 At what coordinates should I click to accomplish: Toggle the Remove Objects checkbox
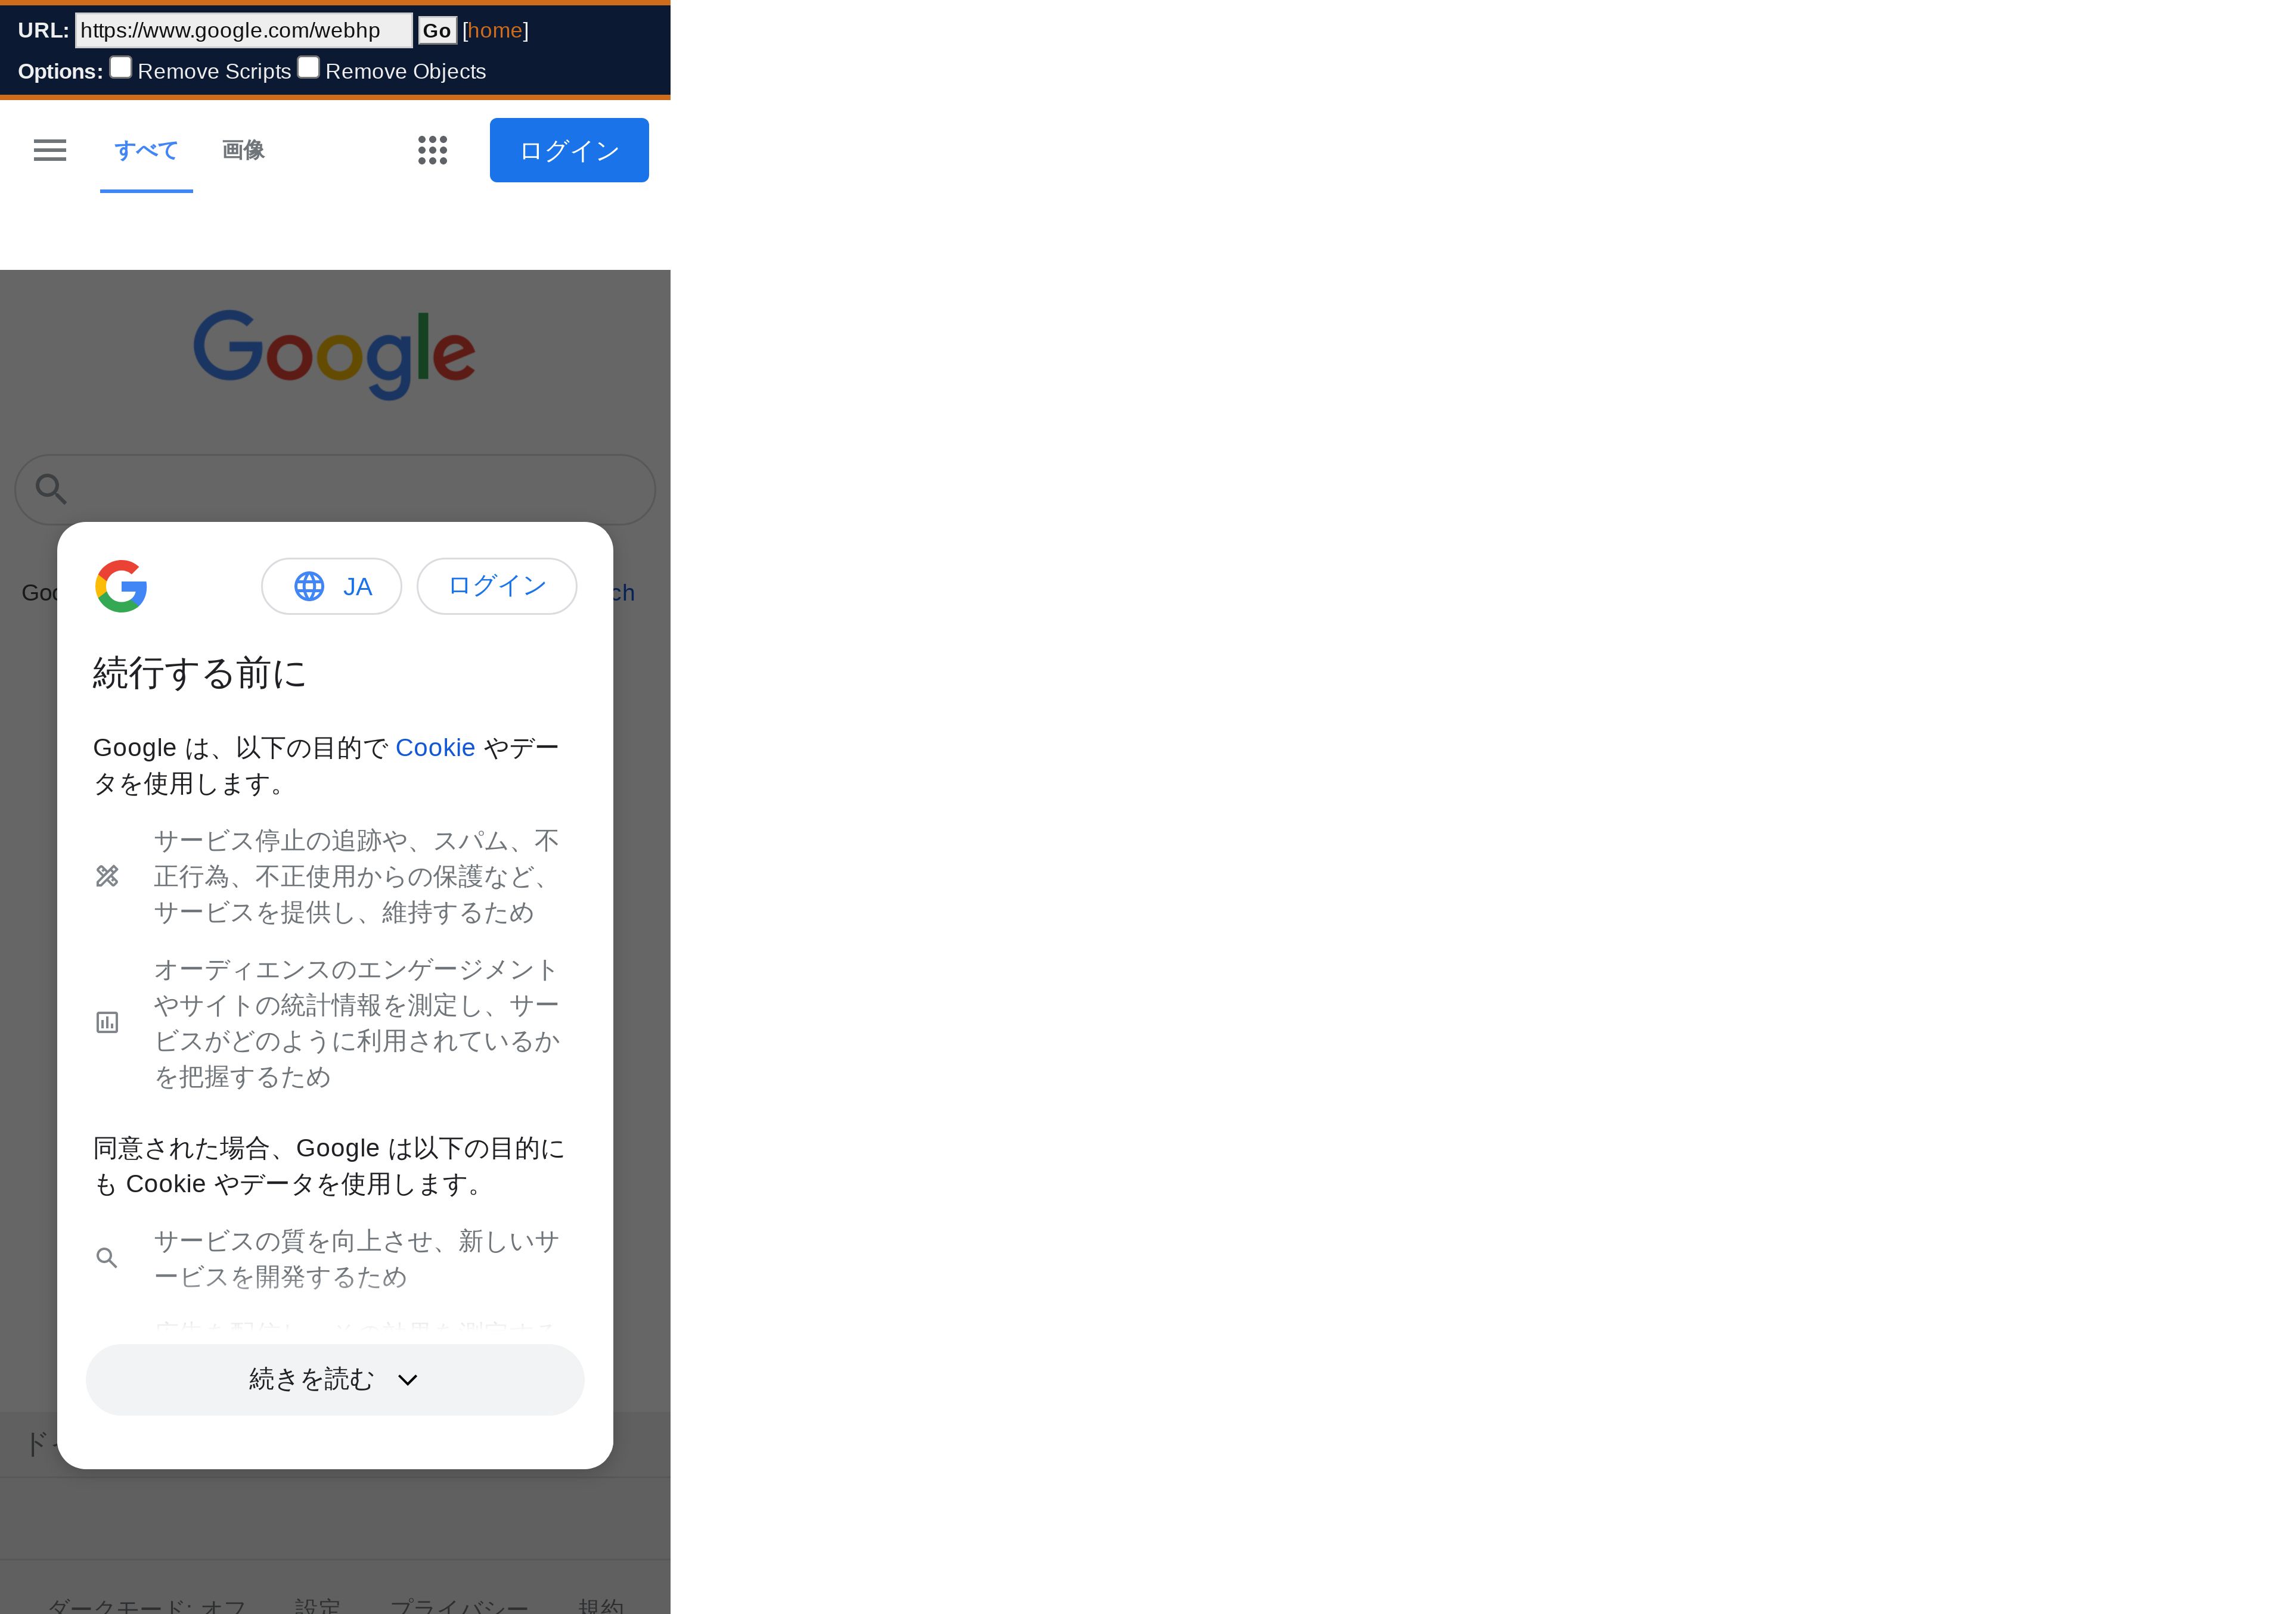click(309, 68)
